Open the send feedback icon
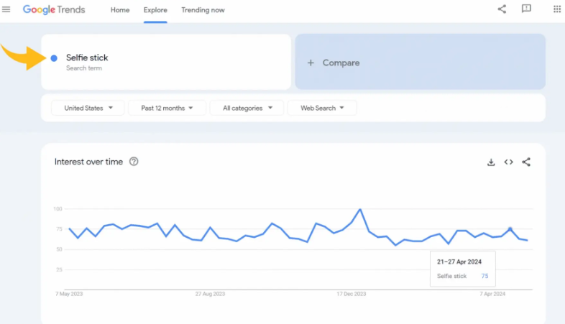The height and width of the screenshot is (324, 565). coord(526,9)
